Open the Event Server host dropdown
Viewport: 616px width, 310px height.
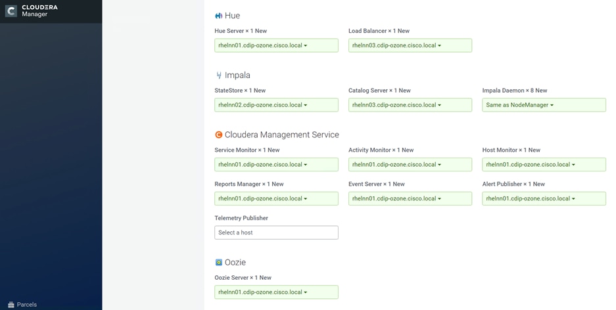[x=410, y=198]
